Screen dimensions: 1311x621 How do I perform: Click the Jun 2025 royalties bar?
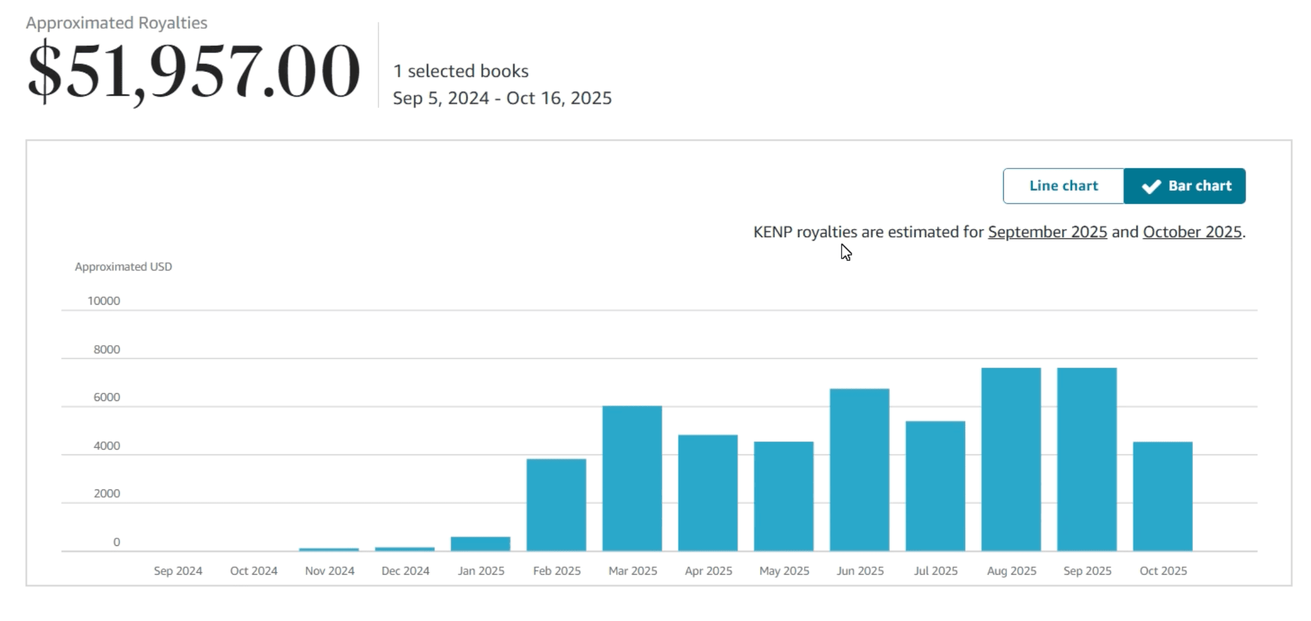point(859,470)
